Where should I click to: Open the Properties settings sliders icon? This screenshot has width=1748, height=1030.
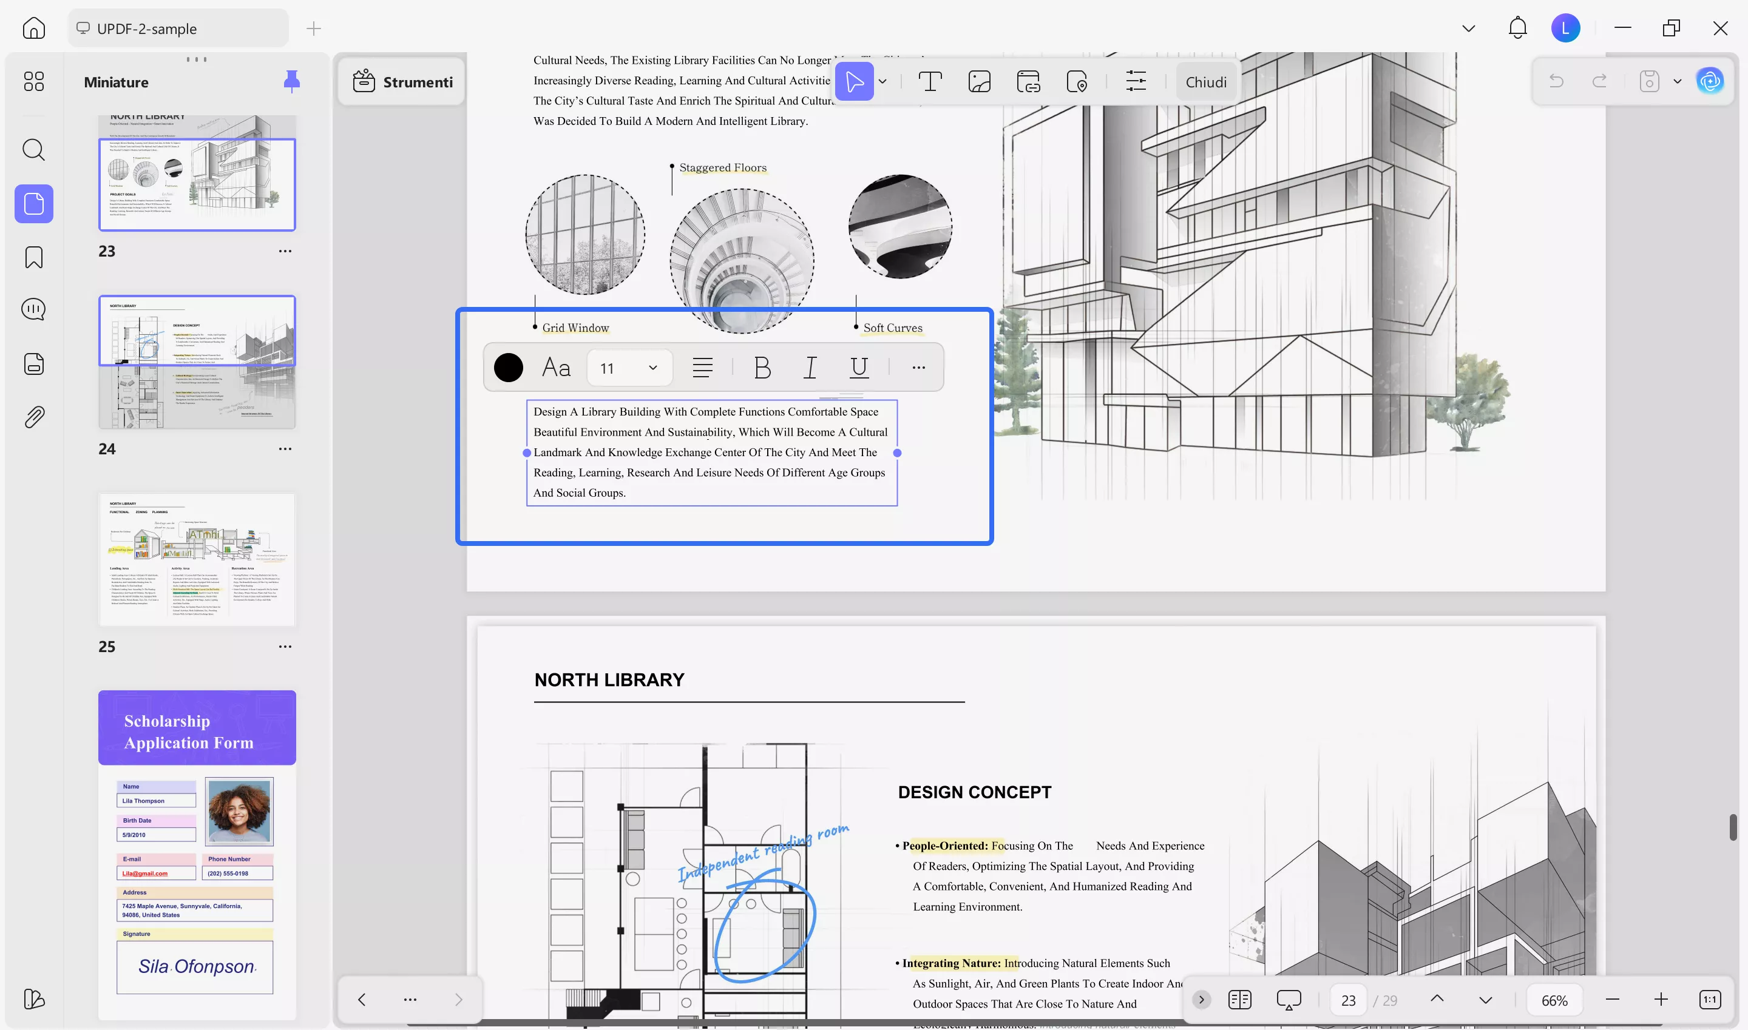[x=1136, y=81]
